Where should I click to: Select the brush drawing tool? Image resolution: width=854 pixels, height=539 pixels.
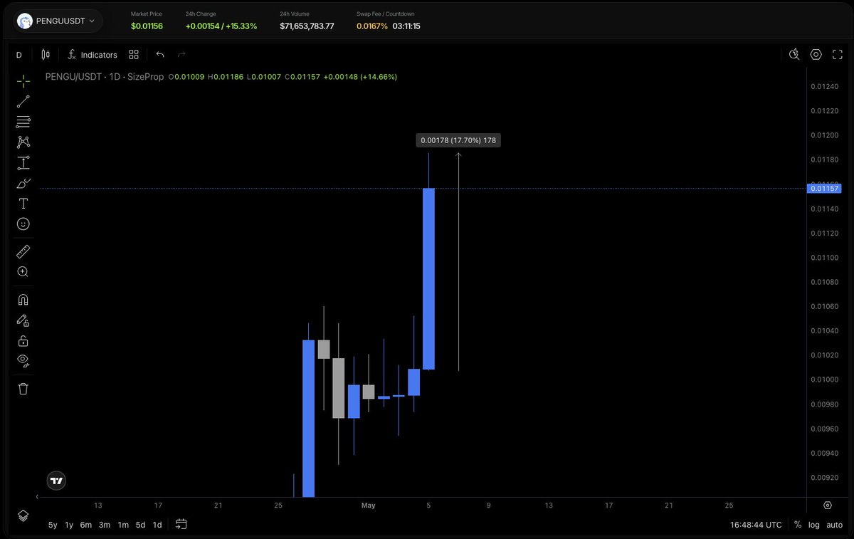point(23,183)
